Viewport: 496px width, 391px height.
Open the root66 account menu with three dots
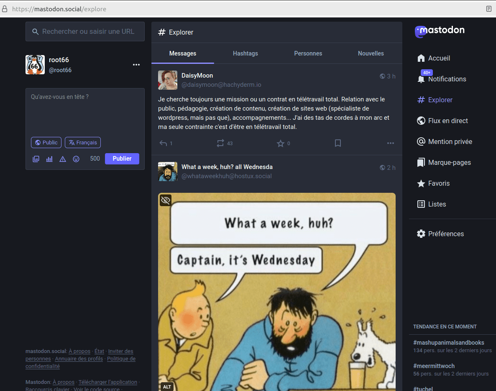coord(136,65)
